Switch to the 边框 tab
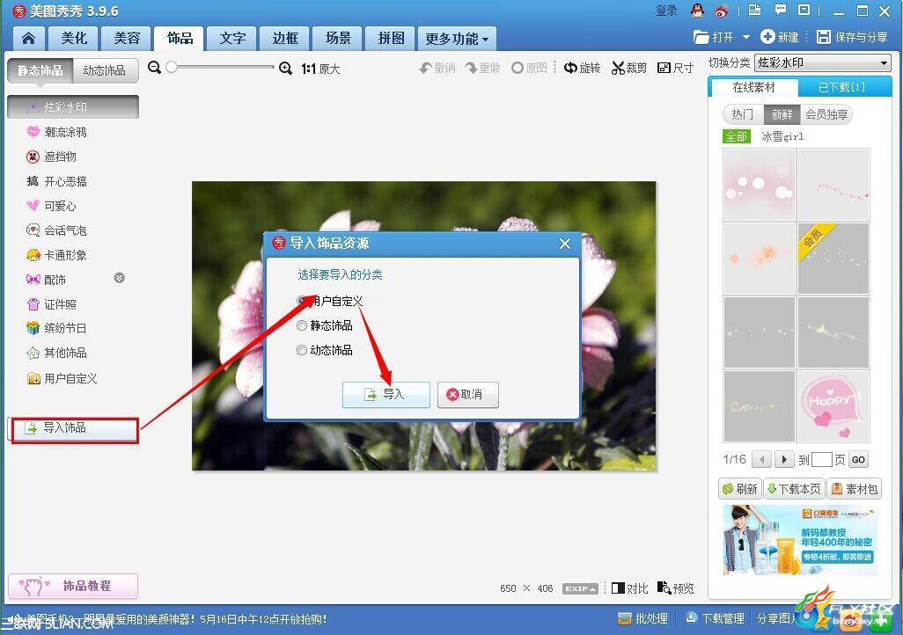The width and height of the screenshot is (903, 635). [x=285, y=39]
